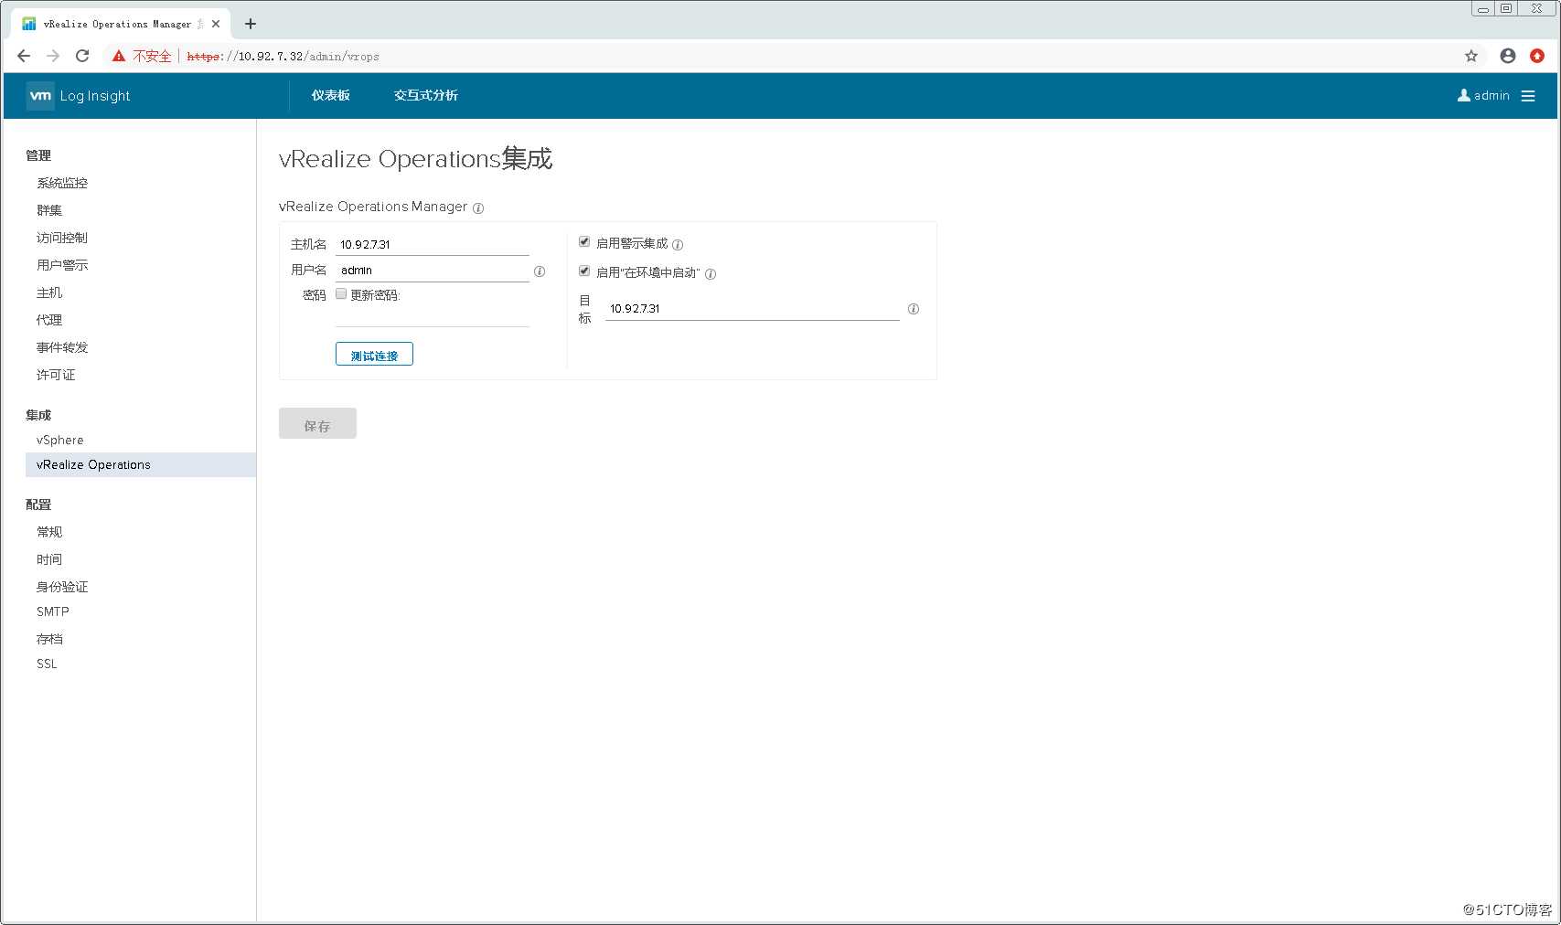Click the 目标 input field
The width and height of the screenshot is (1561, 925).
(x=753, y=309)
